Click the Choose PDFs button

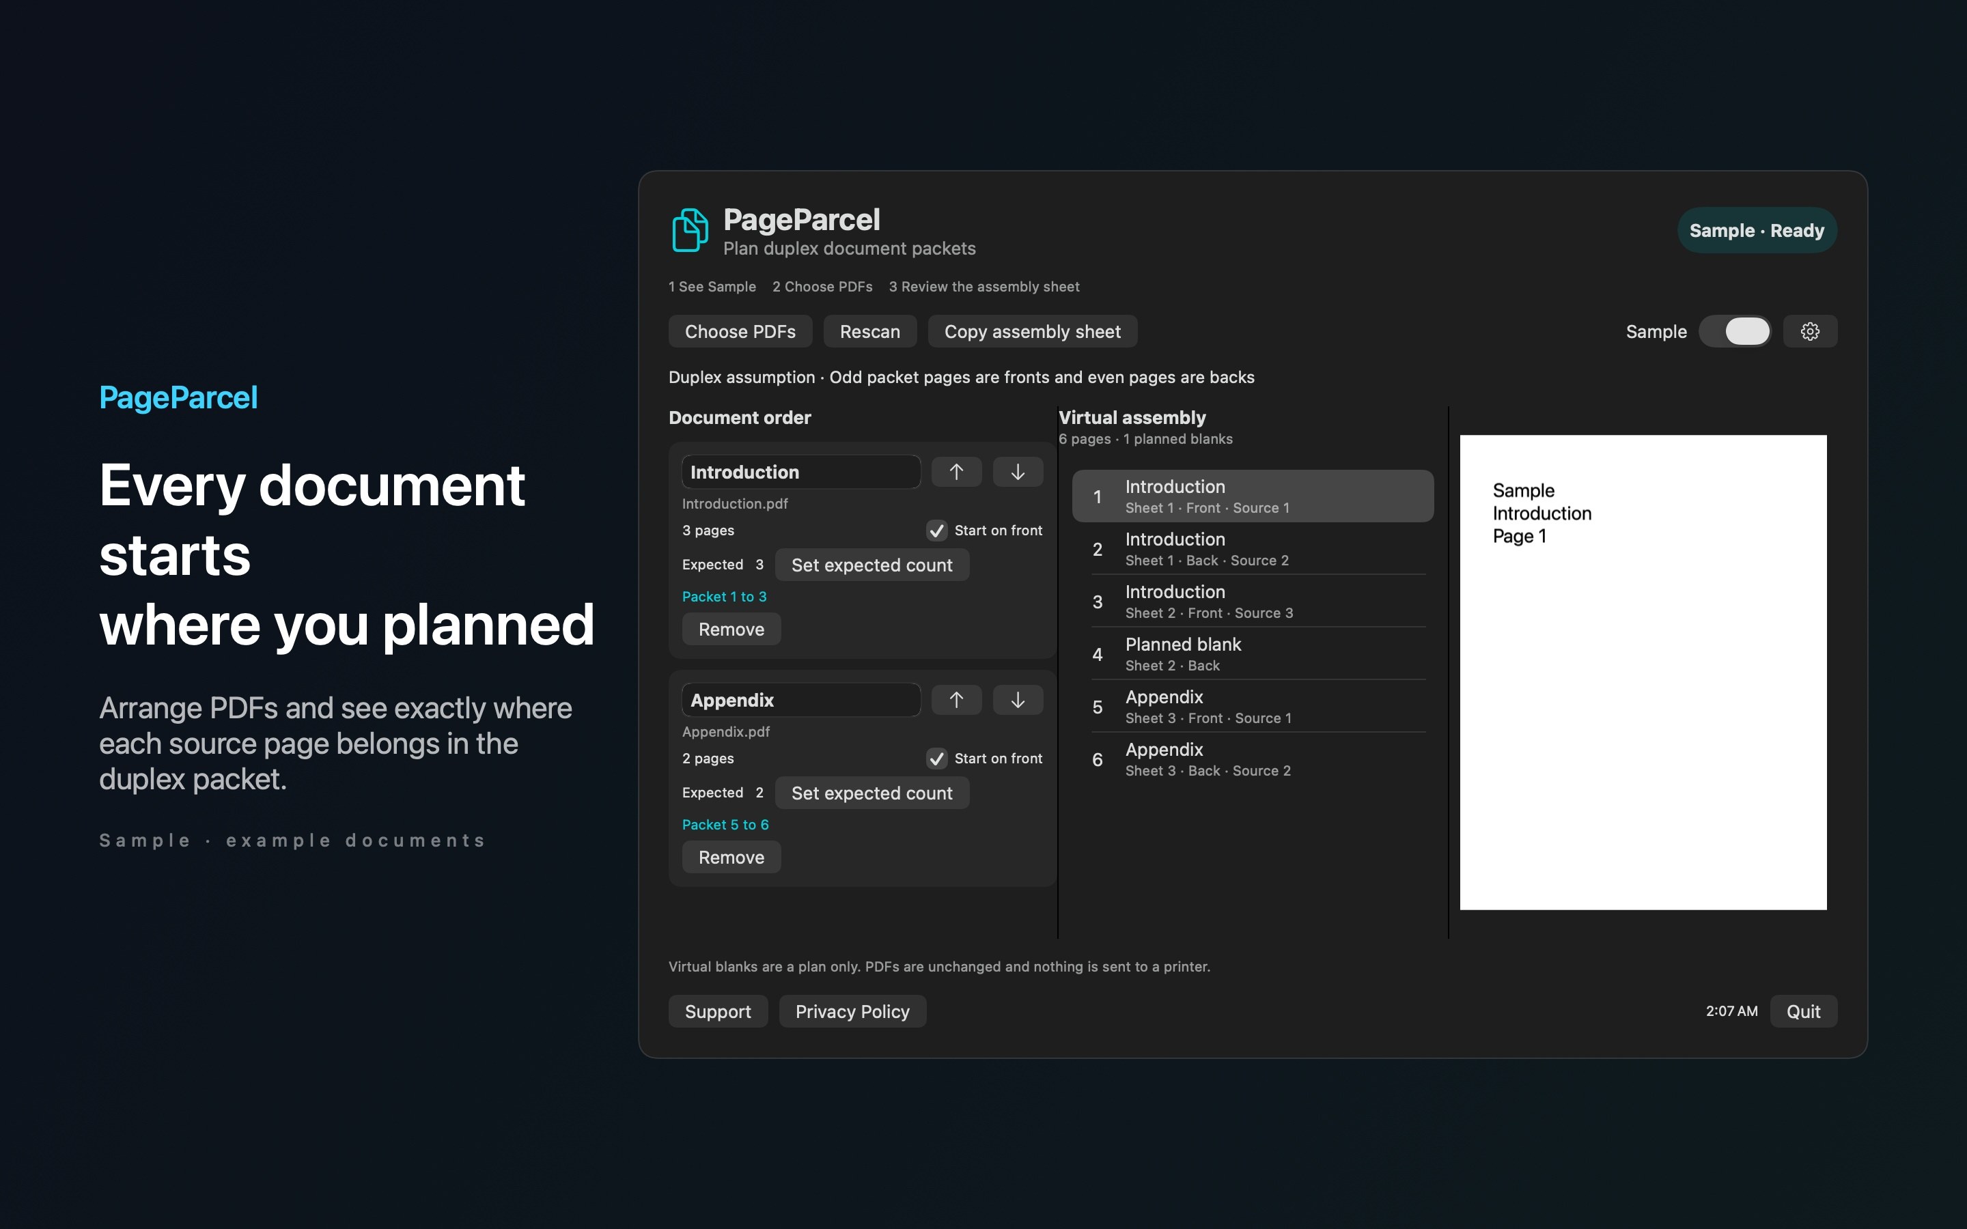click(x=740, y=332)
